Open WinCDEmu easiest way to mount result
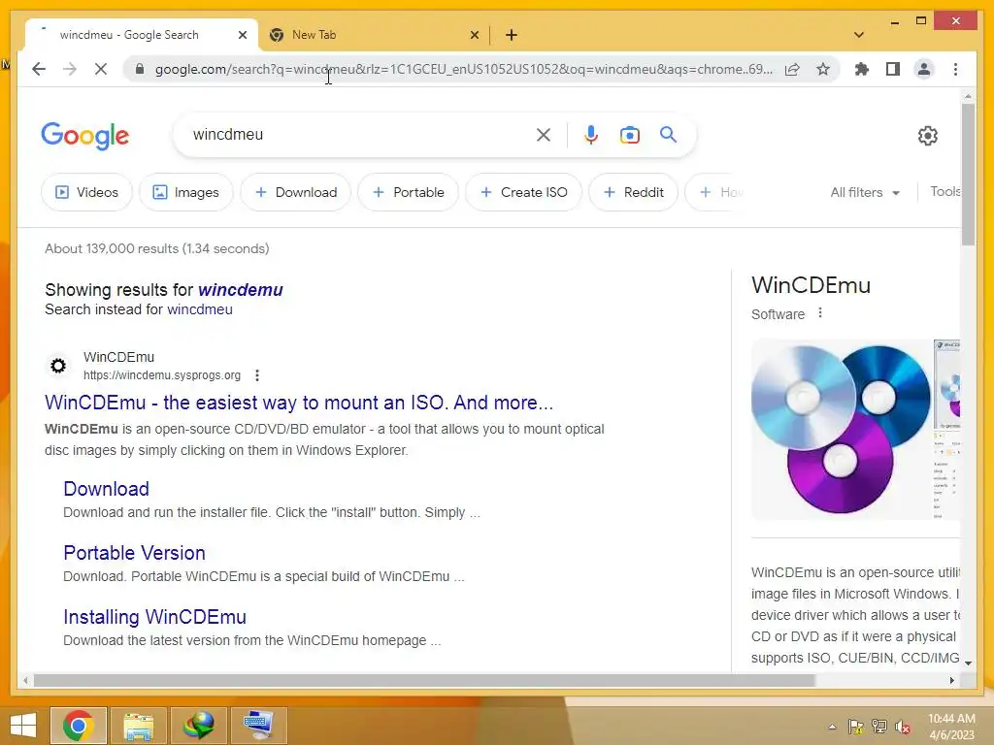This screenshot has height=745, width=994. coord(299,403)
